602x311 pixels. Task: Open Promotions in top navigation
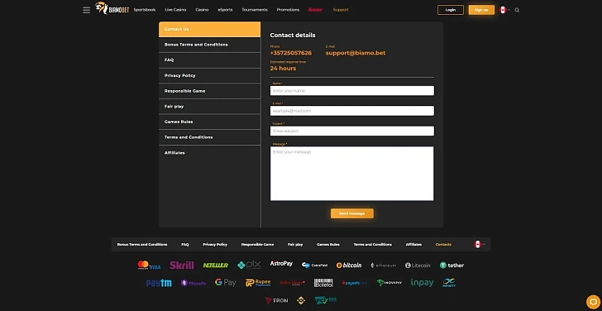tap(288, 10)
